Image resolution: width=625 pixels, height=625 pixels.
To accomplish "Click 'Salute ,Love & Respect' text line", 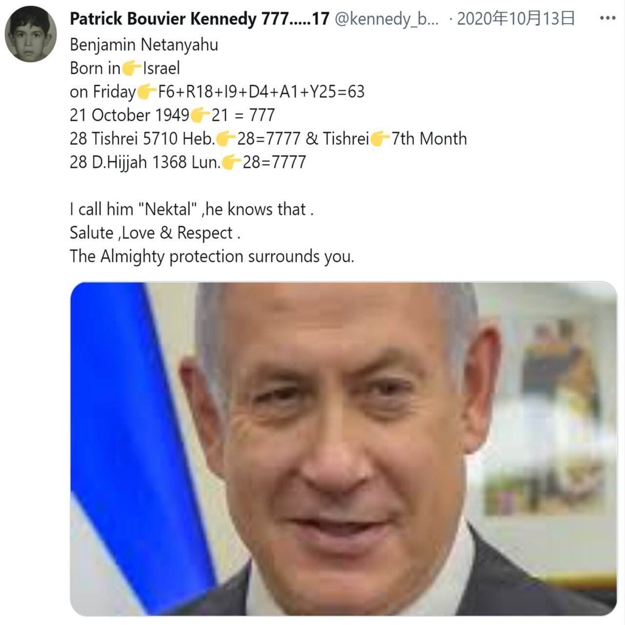I will [155, 233].
